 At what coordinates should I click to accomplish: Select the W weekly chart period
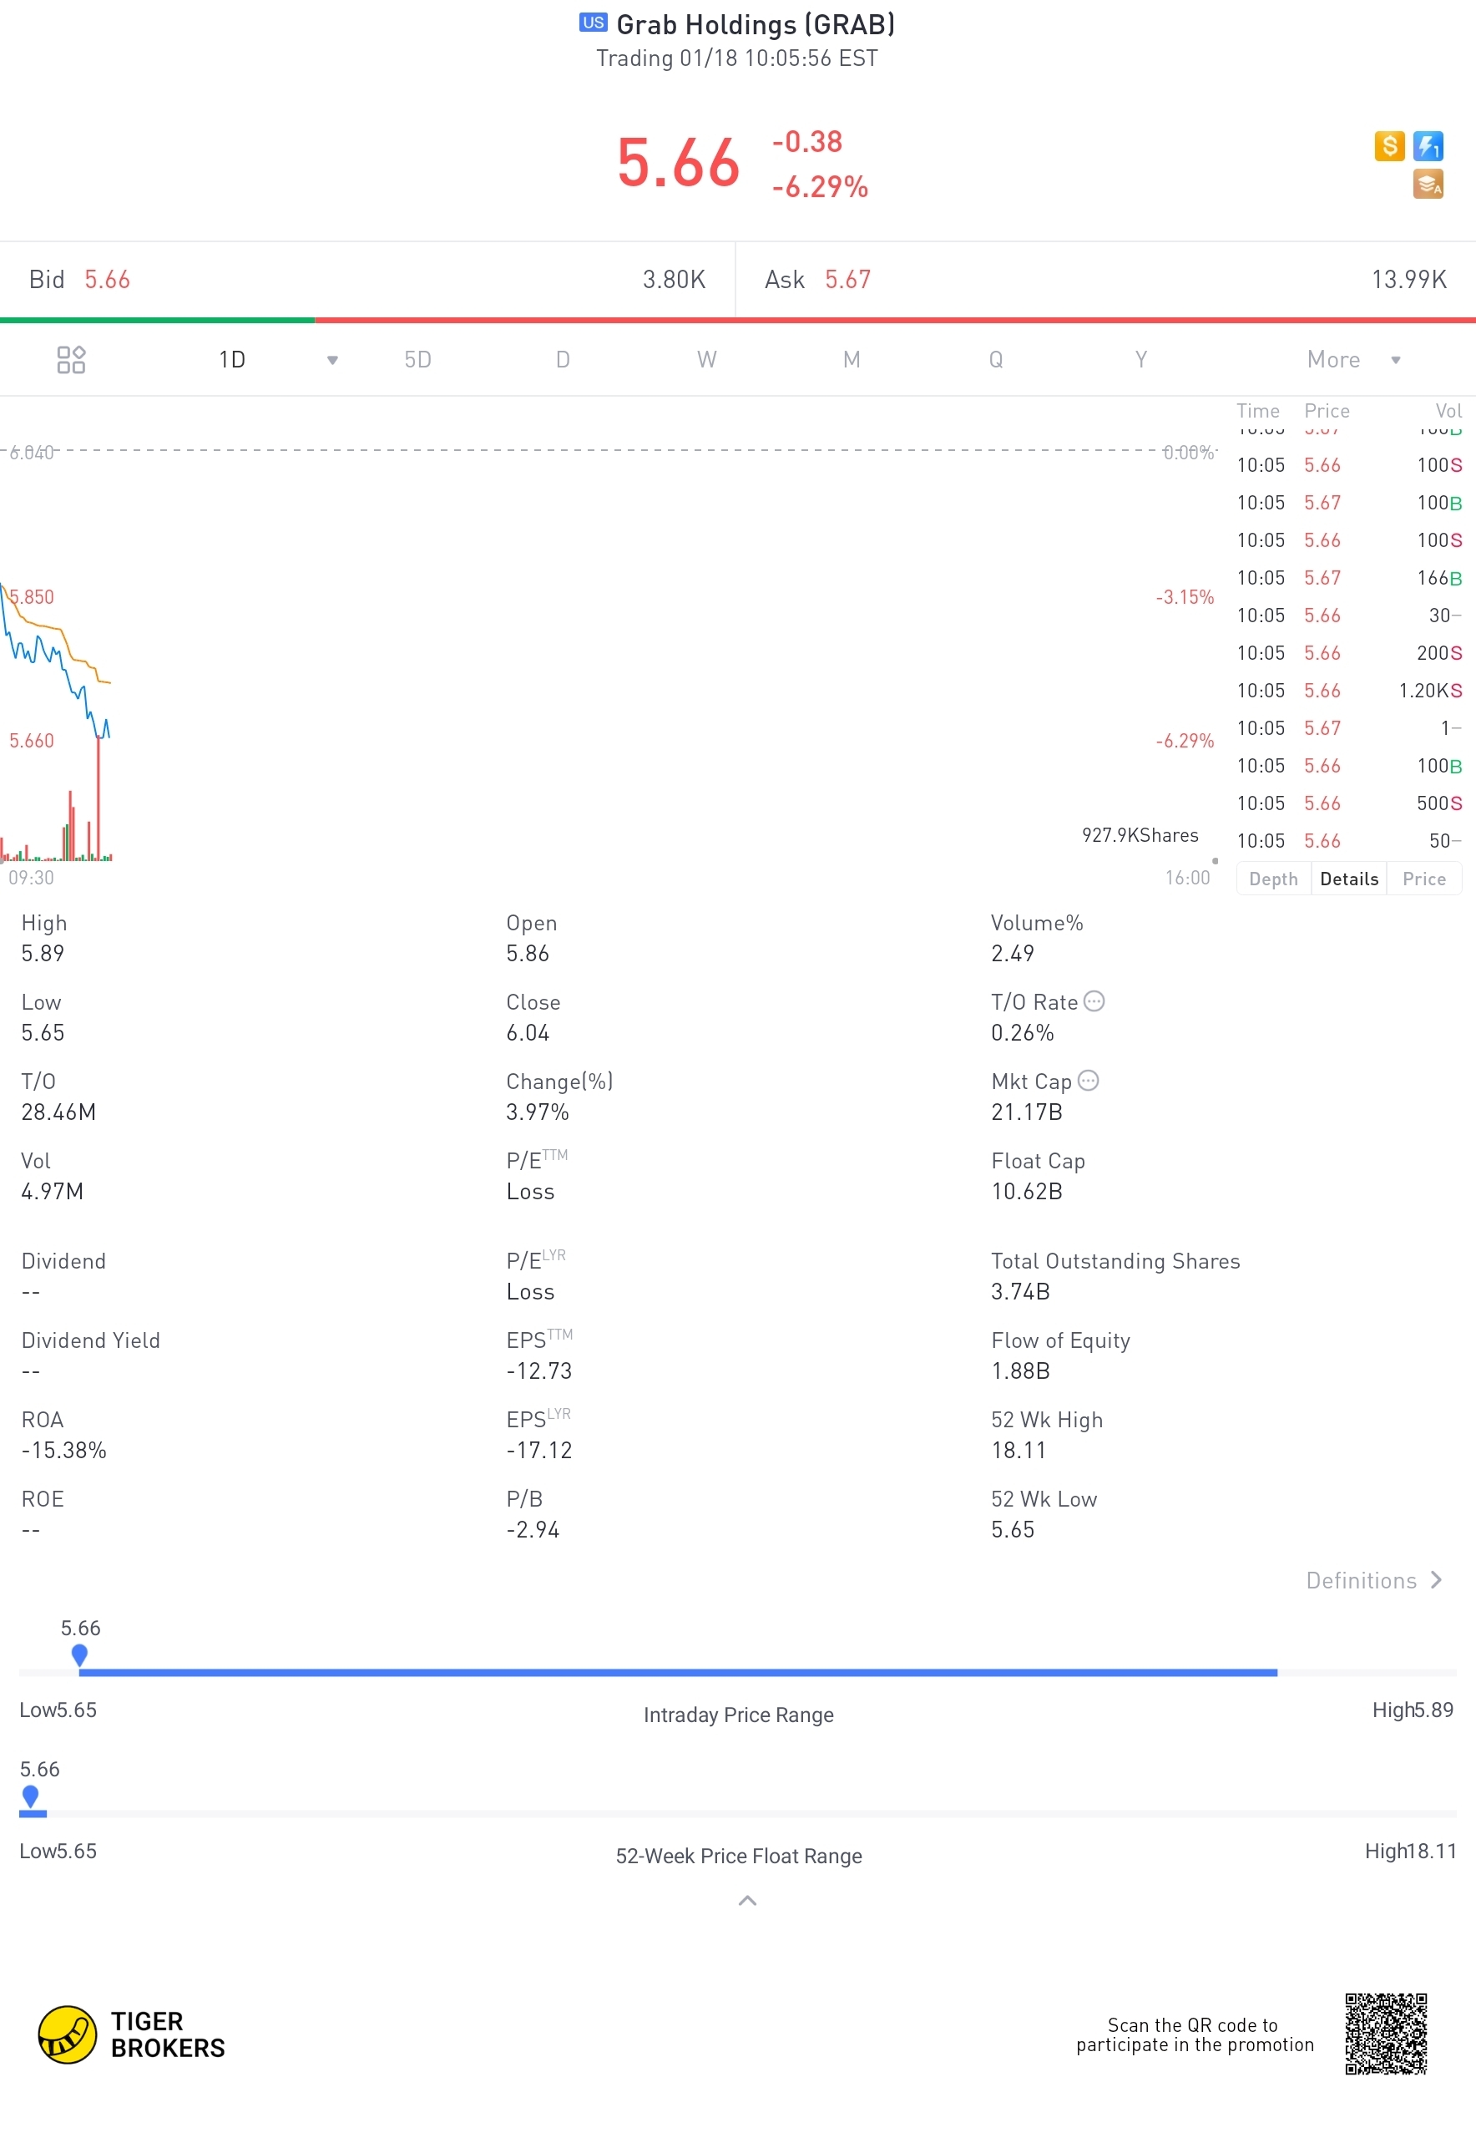706,360
